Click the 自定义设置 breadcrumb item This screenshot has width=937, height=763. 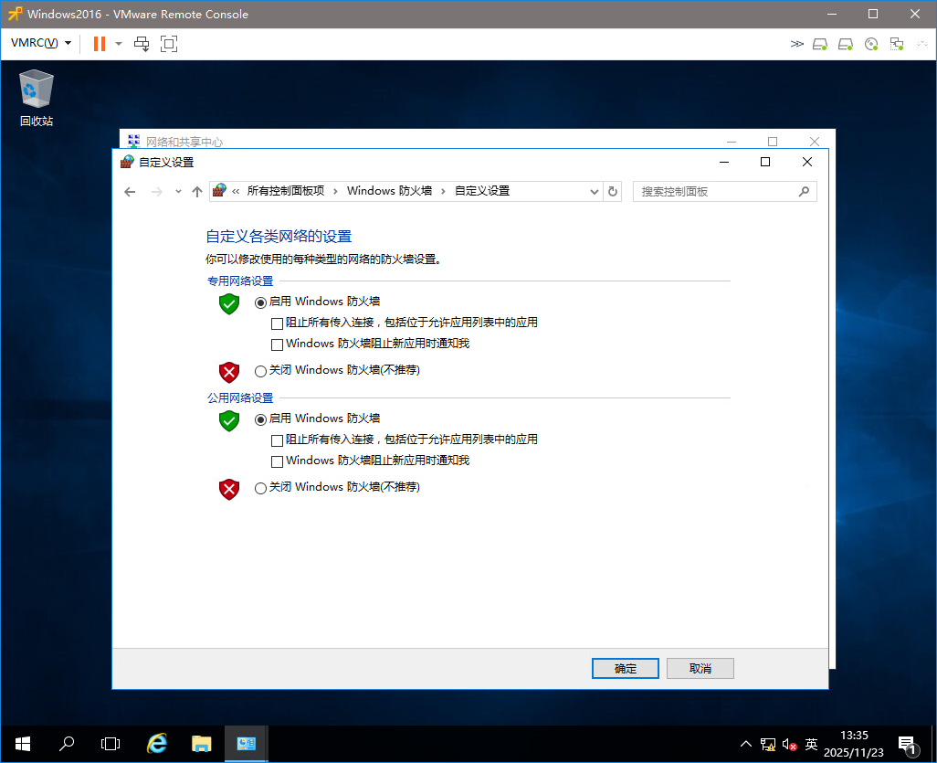tap(482, 191)
